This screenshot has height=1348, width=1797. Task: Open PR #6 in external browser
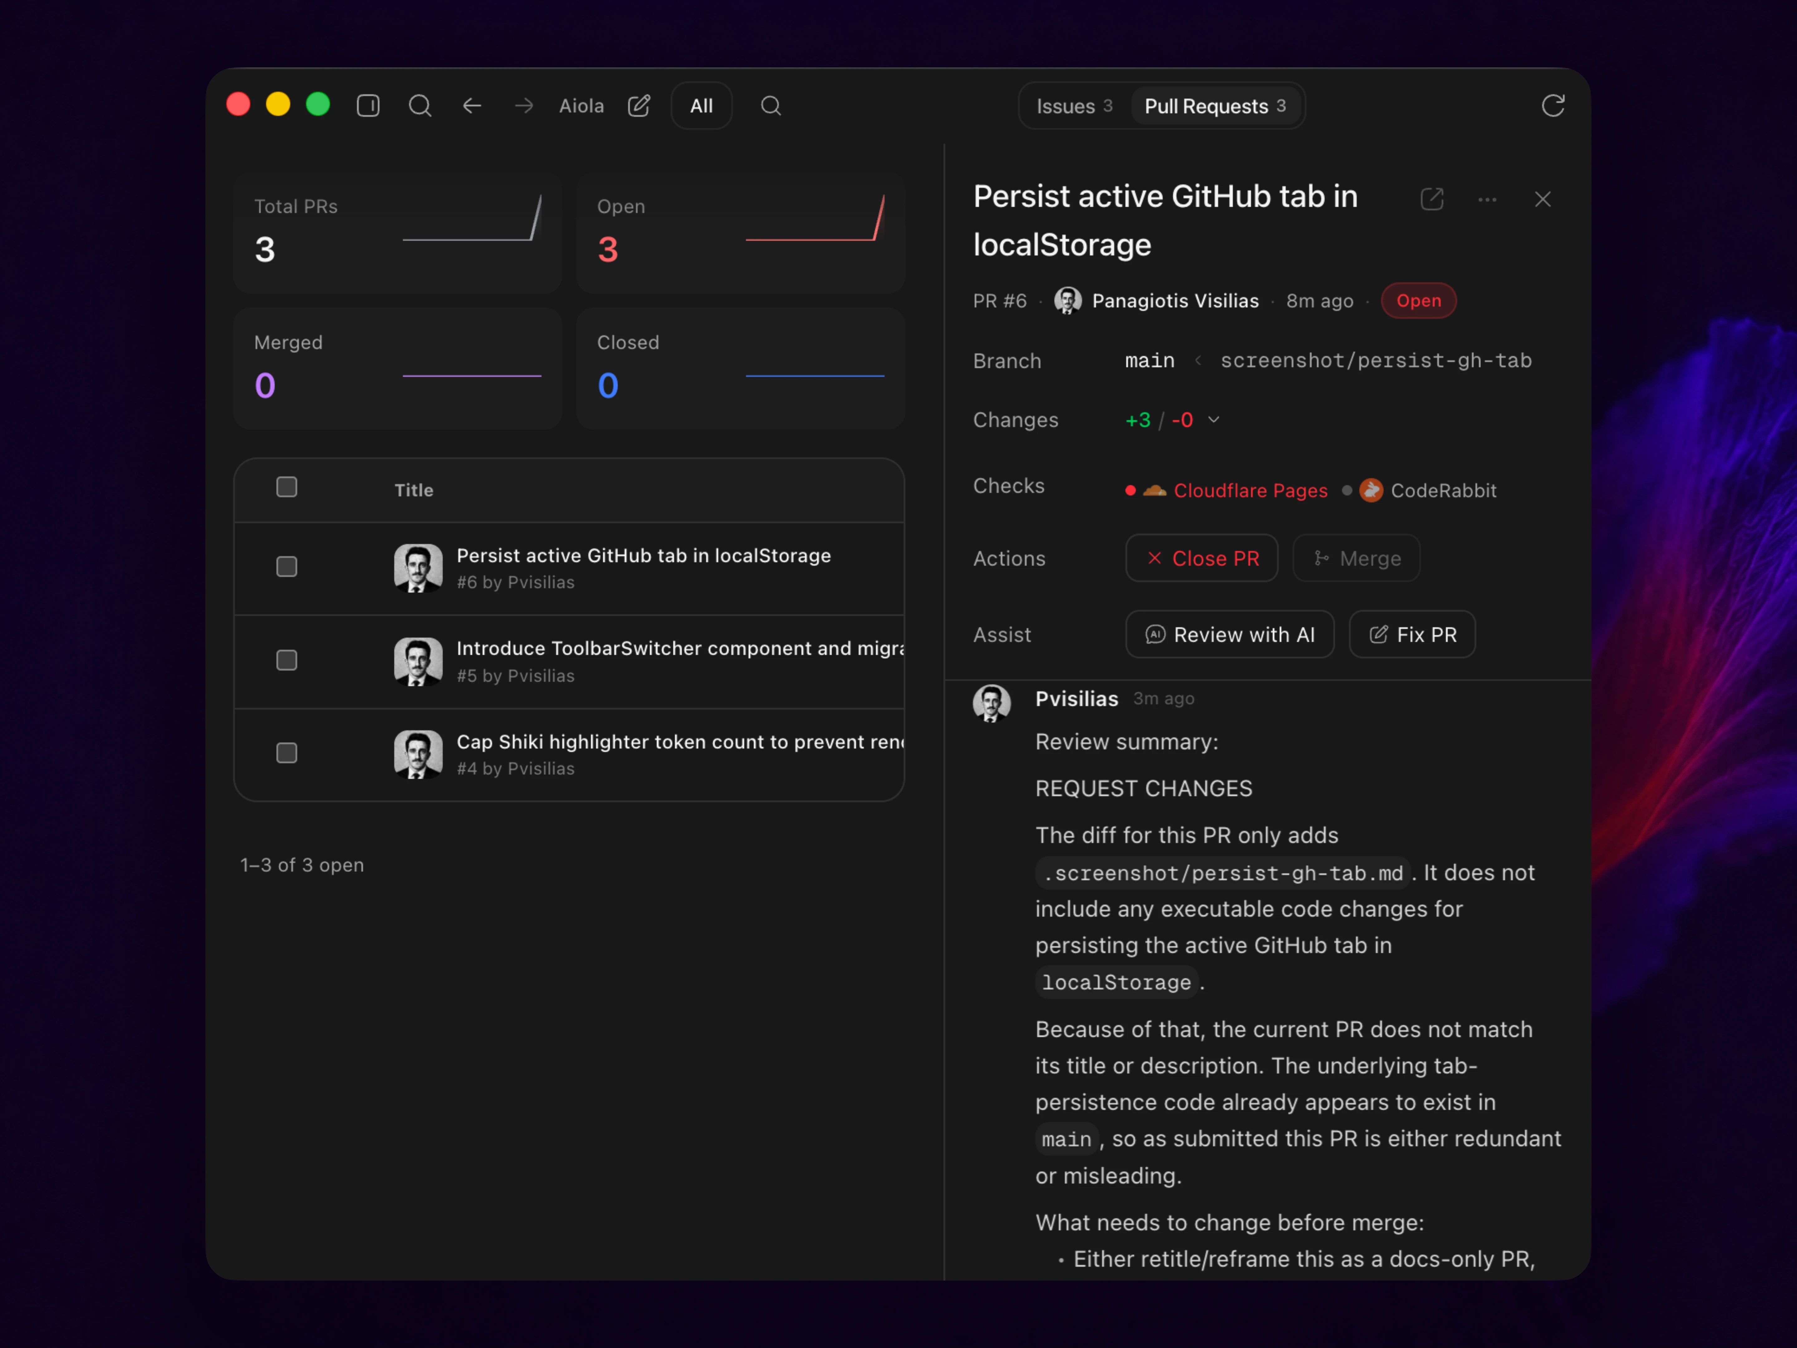pos(1432,199)
